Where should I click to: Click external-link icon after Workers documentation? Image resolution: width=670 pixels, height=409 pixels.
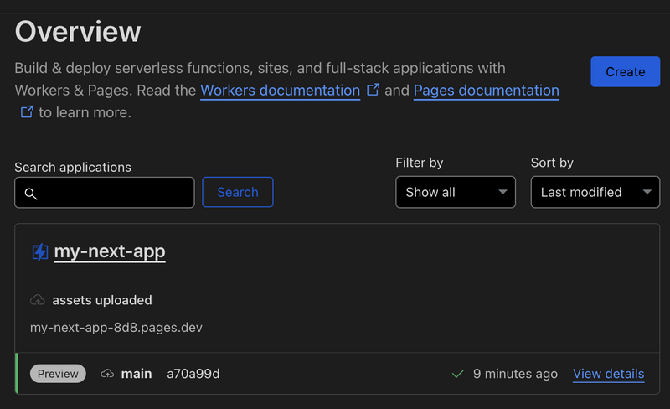(373, 90)
